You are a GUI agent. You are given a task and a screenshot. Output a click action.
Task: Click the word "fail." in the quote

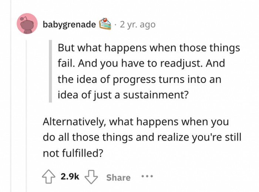pos(66,64)
